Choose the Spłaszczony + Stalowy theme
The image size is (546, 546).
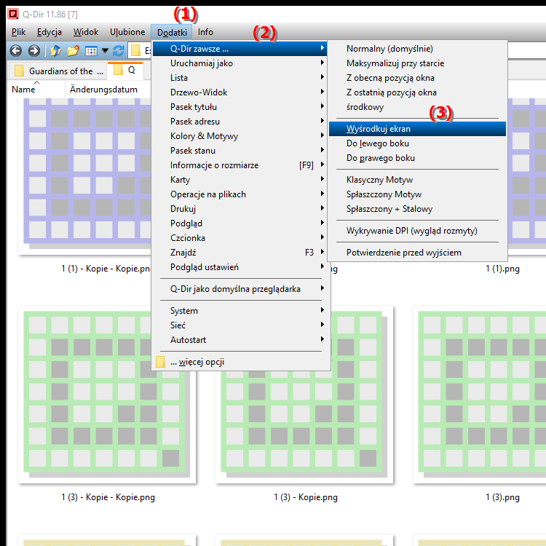417,209
